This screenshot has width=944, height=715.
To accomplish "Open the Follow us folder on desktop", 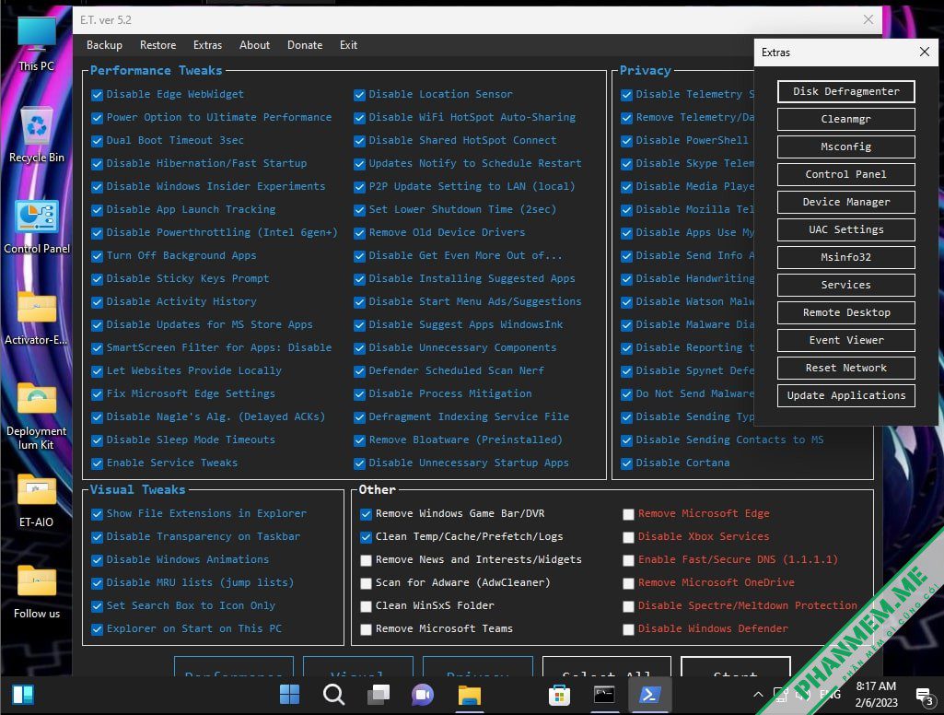I will click(x=36, y=592).
